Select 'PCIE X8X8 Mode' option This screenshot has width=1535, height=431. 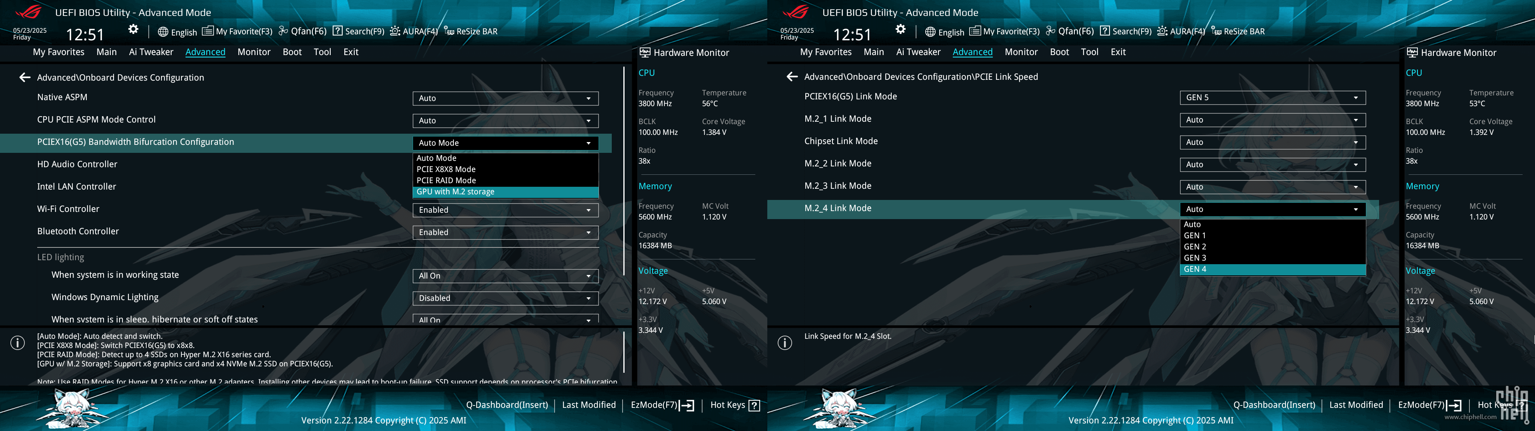505,170
